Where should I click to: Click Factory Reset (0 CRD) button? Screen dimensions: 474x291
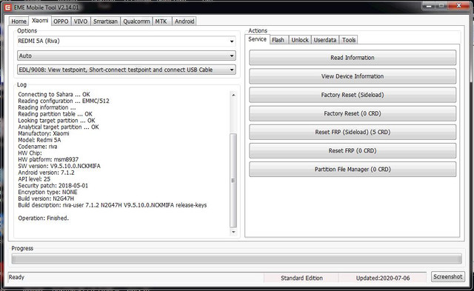tap(353, 113)
